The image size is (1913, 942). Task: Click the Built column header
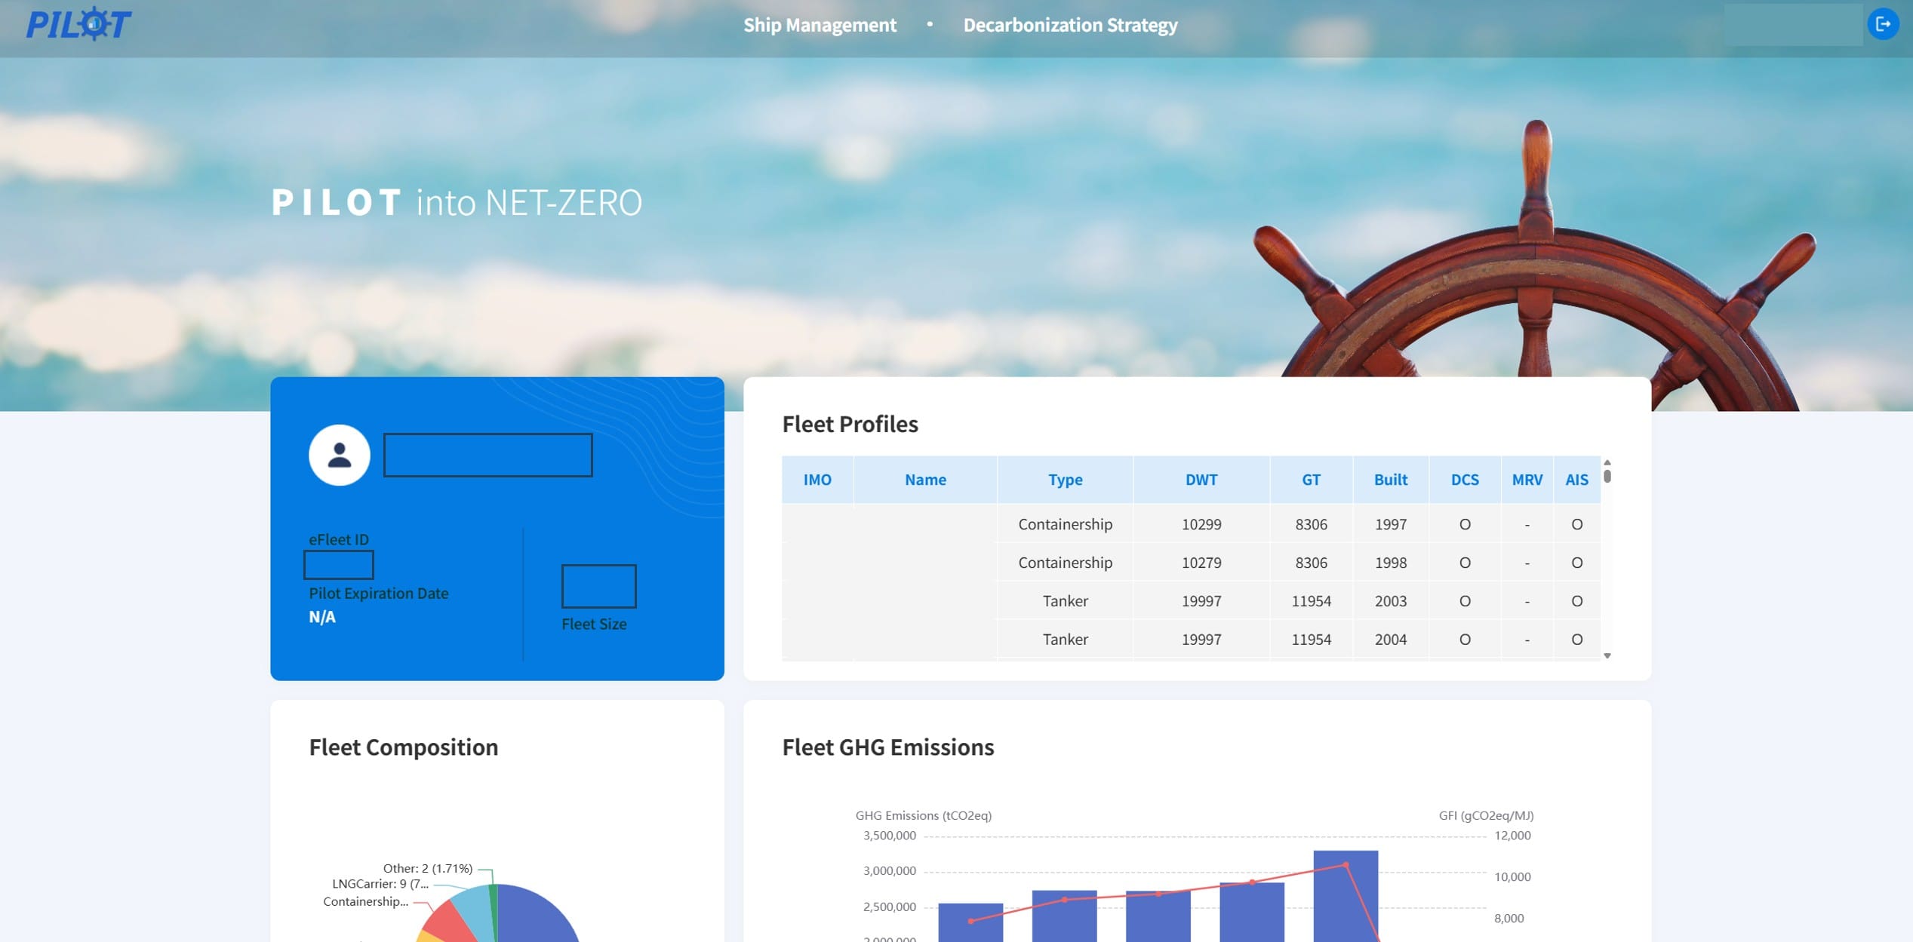pyautogui.click(x=1390, y=480)
